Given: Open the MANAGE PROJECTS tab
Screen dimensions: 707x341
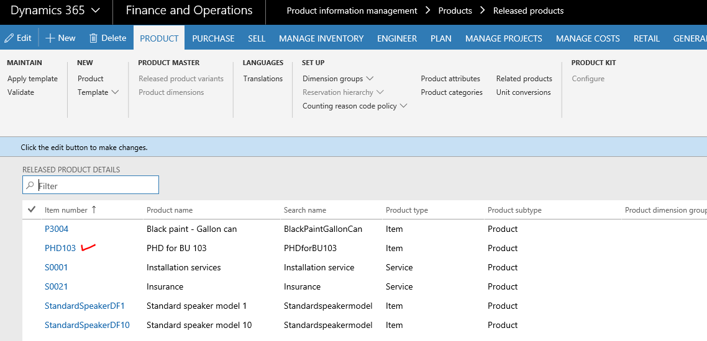Looking at the screenshot, I should pos(504,38).
